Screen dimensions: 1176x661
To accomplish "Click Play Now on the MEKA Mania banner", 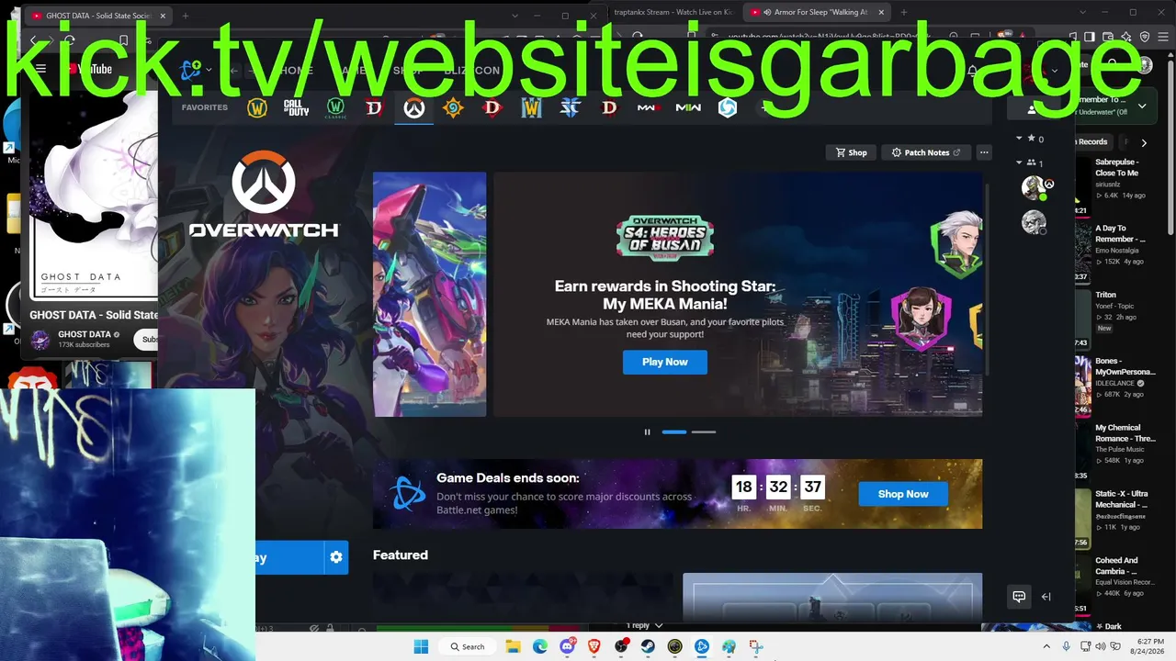I will click(x=665, y=362).
